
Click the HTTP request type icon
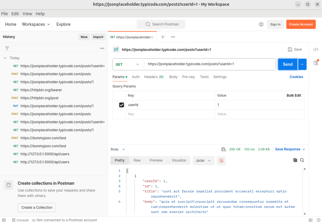click(x=116, y=49)
